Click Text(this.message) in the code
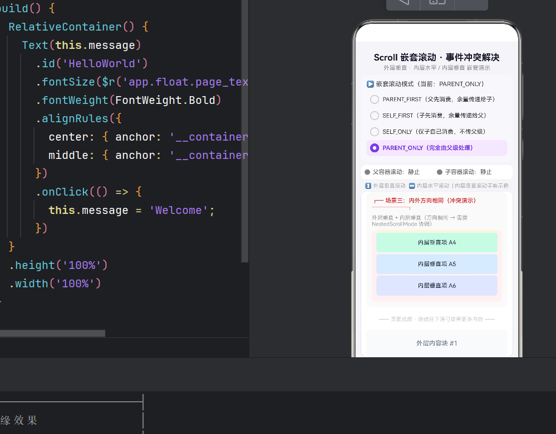 (x=82, y=46)
